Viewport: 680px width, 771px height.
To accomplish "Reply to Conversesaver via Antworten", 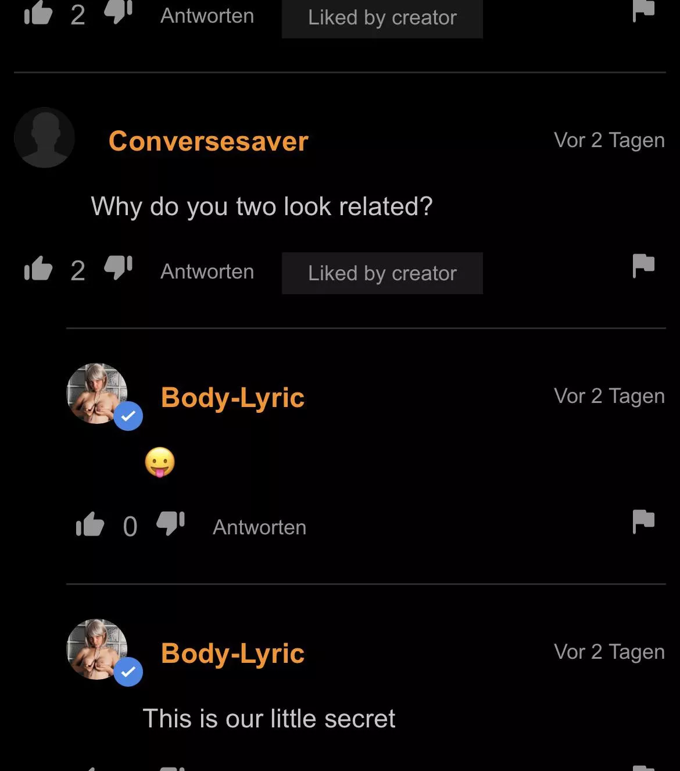I will pos(207,272).
